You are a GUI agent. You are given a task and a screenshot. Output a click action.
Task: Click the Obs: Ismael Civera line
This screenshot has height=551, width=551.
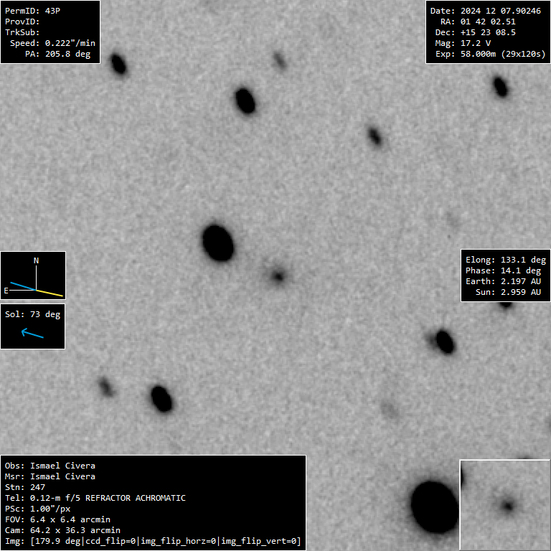pos(50,466)
